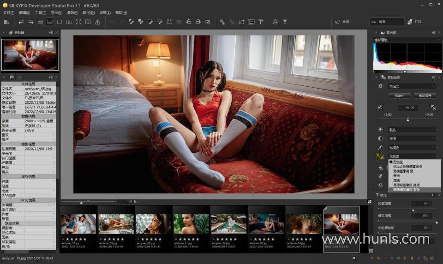Switch to the thumbnail grid view mode
The width and height of the screenshot is (443, 264).
(x=41, y=22)
